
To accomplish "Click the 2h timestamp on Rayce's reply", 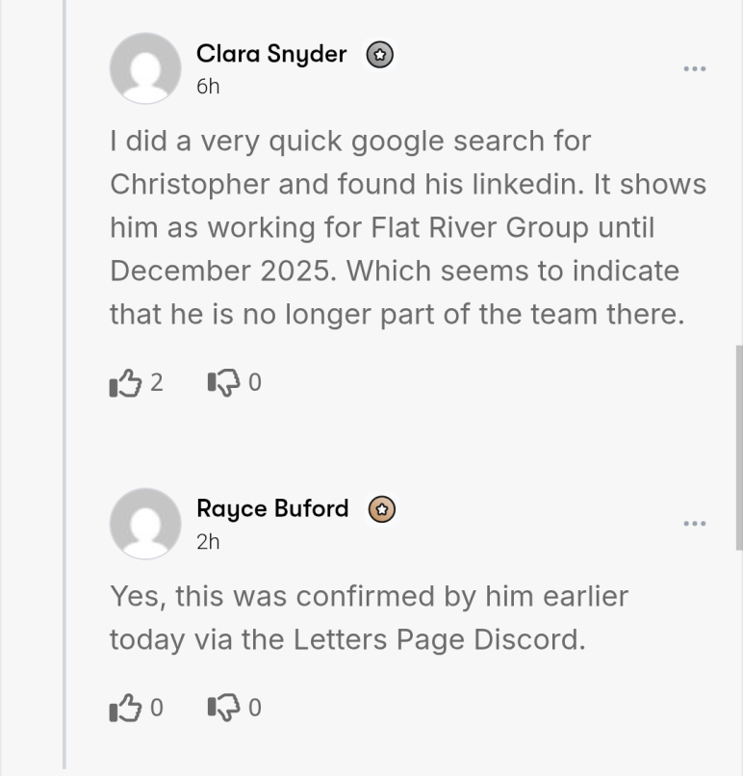I will [208, 541].
